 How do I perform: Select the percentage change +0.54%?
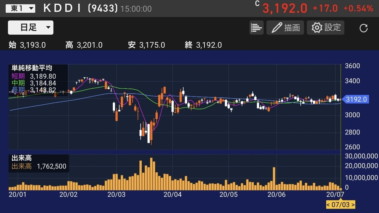pyautogui.click(x=358, y=9)
